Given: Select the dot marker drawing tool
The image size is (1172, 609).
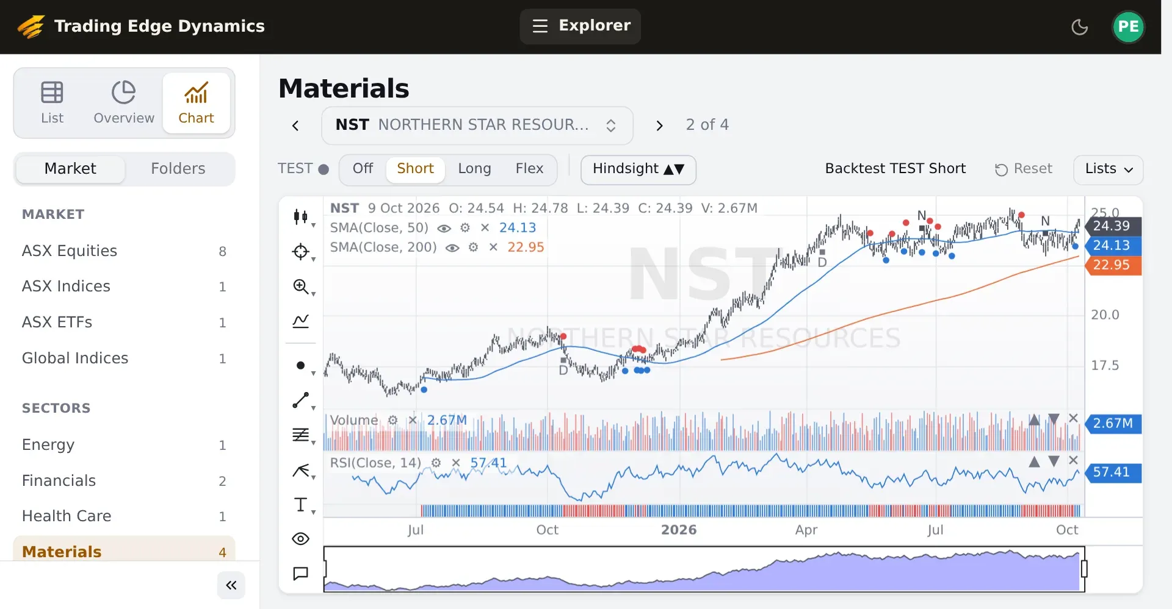Looking at the screenshot, I should point(300,365).
